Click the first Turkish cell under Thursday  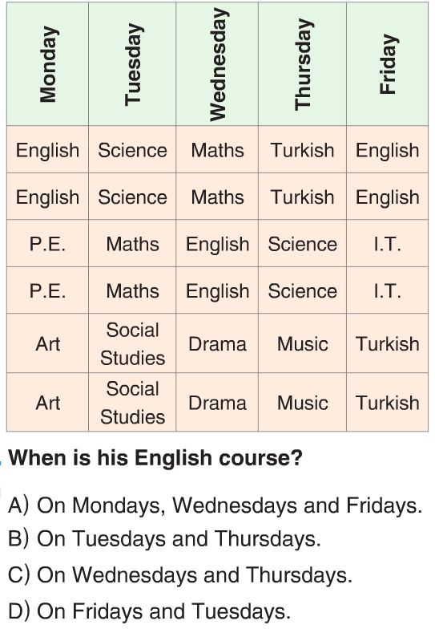302,149
